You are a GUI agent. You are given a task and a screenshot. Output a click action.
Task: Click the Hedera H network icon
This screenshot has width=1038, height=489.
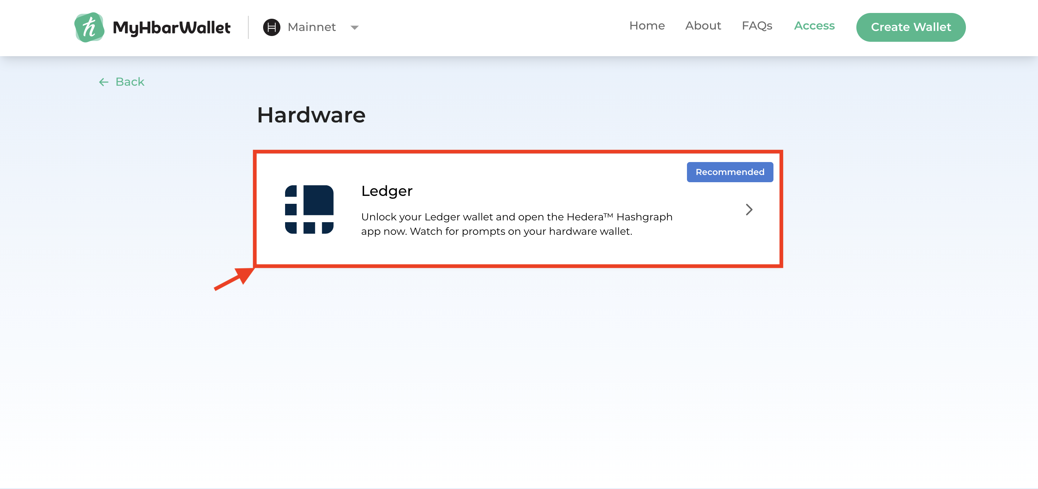point(271,27)
